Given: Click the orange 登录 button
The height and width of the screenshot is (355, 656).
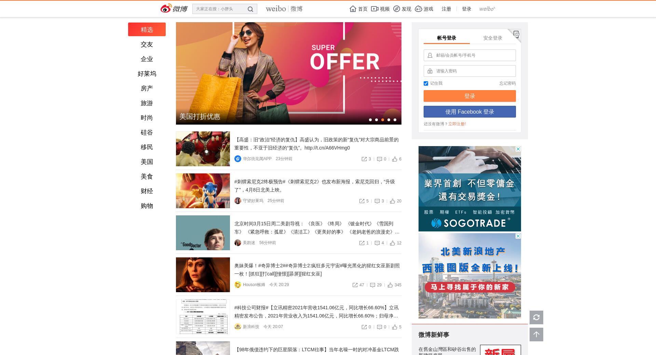Looking at the screenshot, I should pos(470,96).
